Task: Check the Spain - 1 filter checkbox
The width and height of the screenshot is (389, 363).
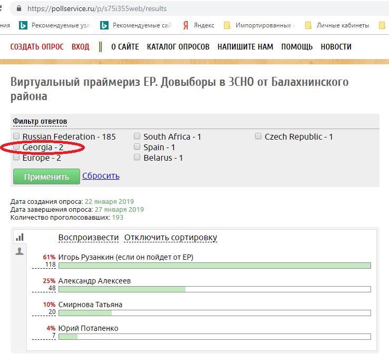Action: 137,146
